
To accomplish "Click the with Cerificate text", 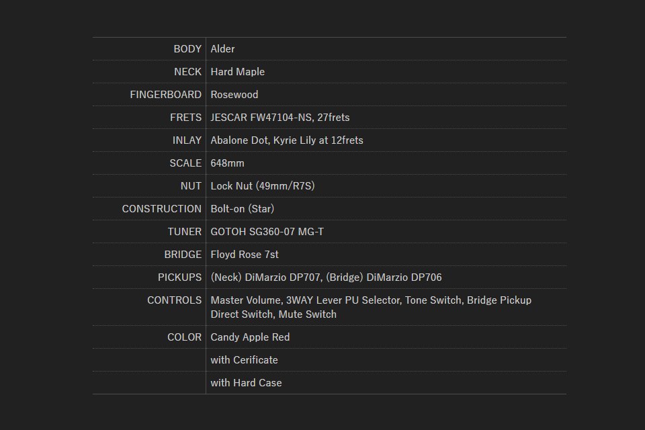I will [x=244, y=360].
